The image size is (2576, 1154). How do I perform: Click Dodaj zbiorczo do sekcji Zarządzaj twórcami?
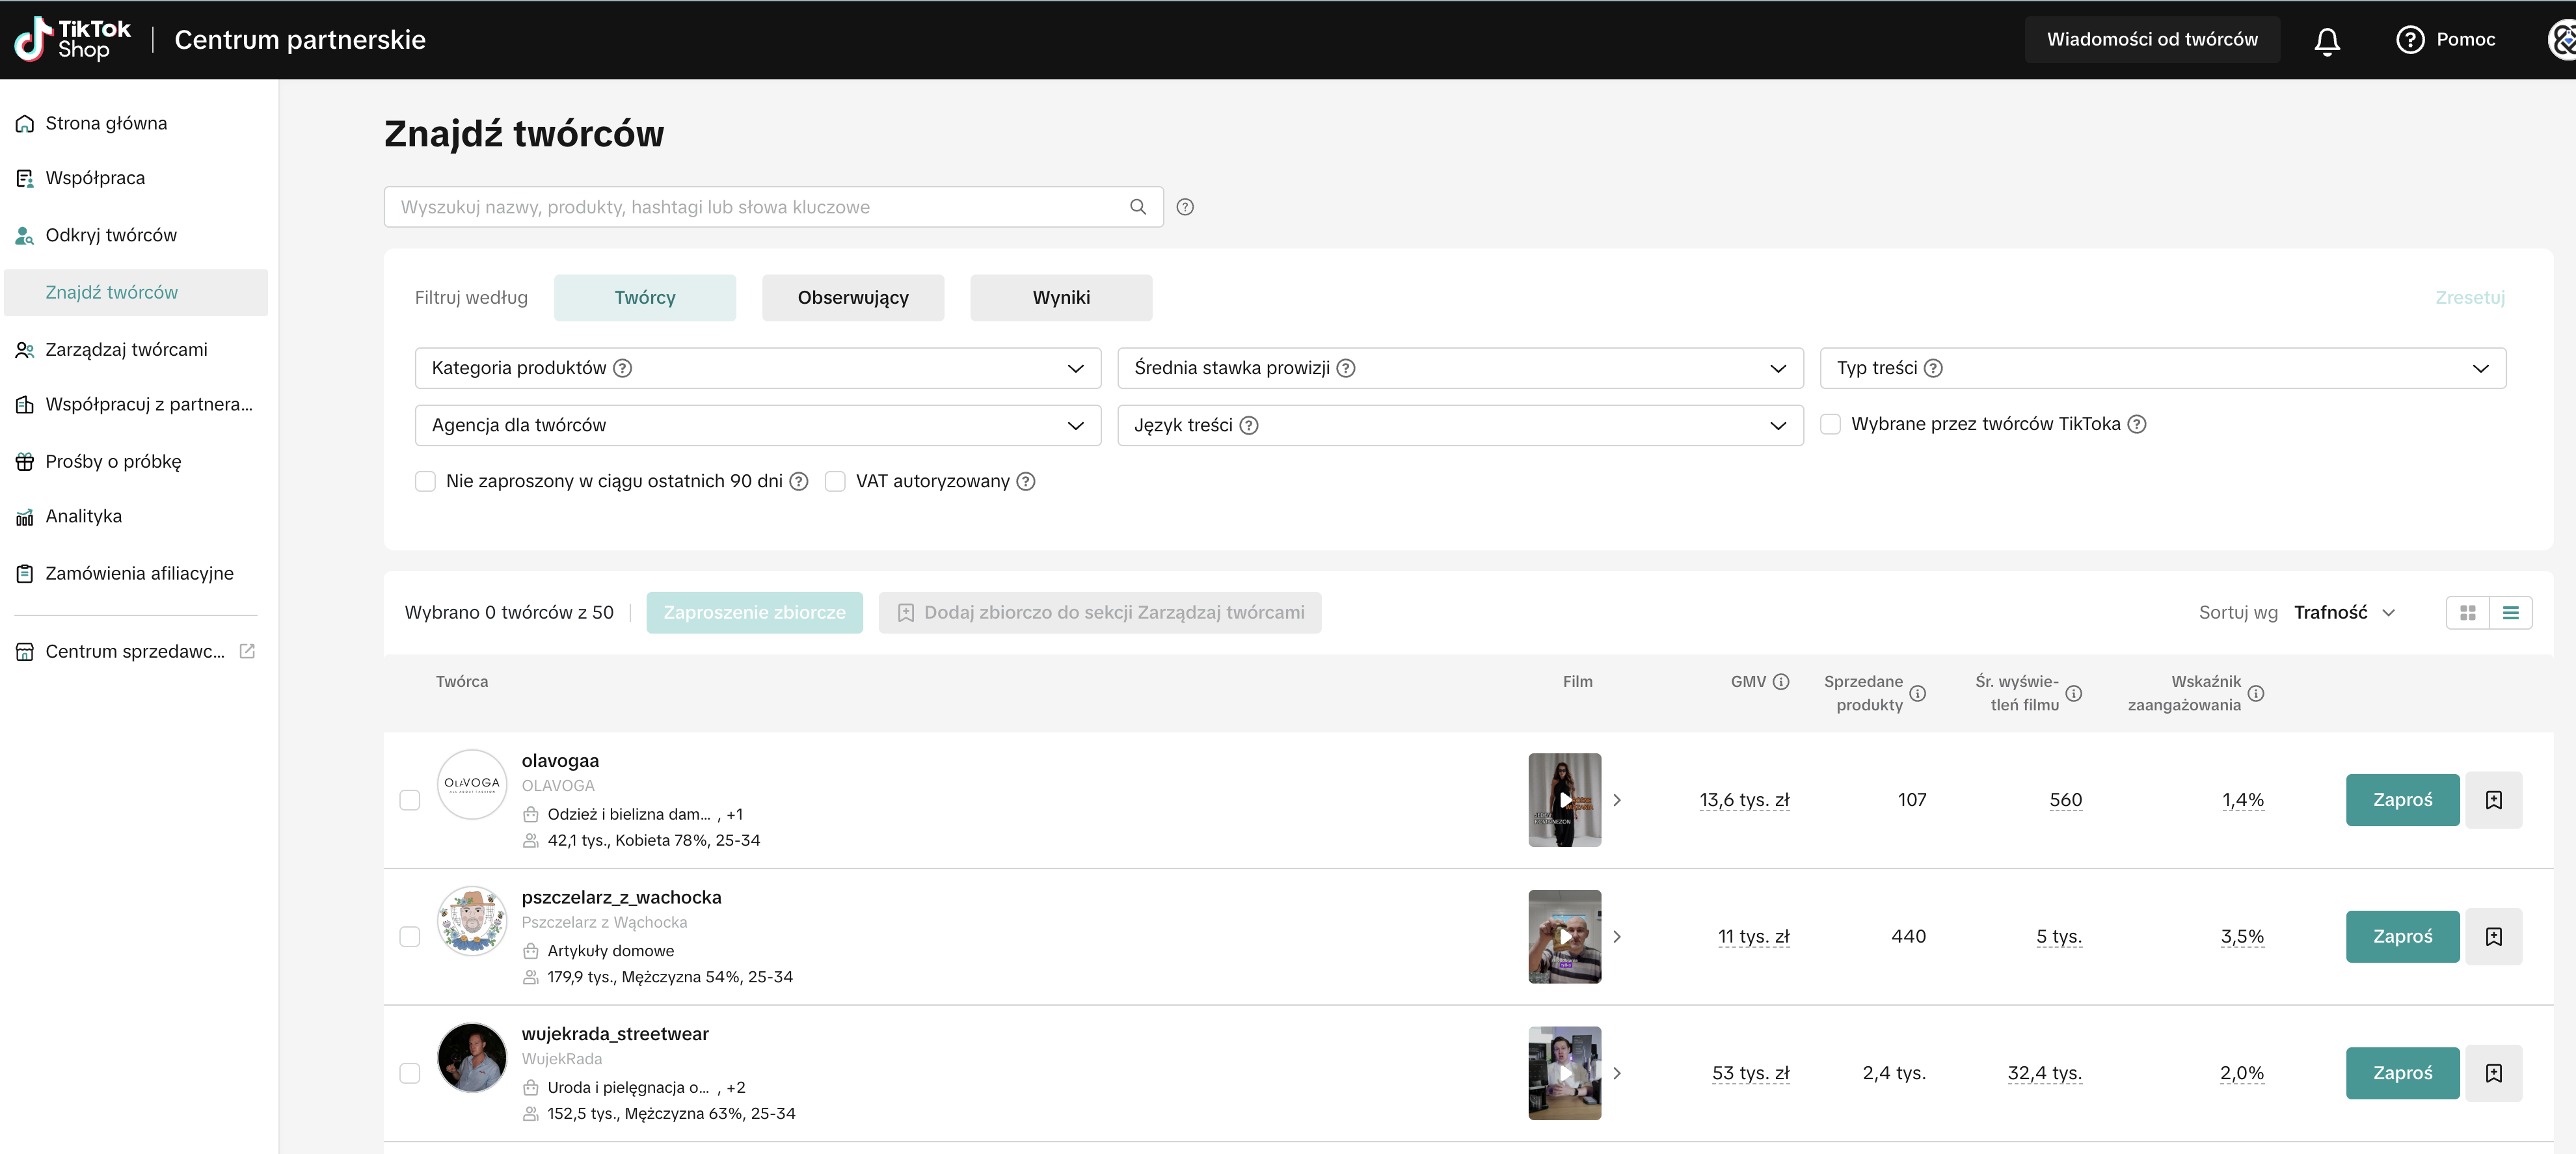(x=1100, y=613)
